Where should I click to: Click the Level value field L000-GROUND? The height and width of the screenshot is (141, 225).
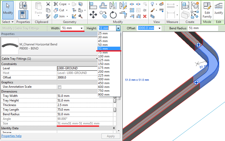pos(77,68)
